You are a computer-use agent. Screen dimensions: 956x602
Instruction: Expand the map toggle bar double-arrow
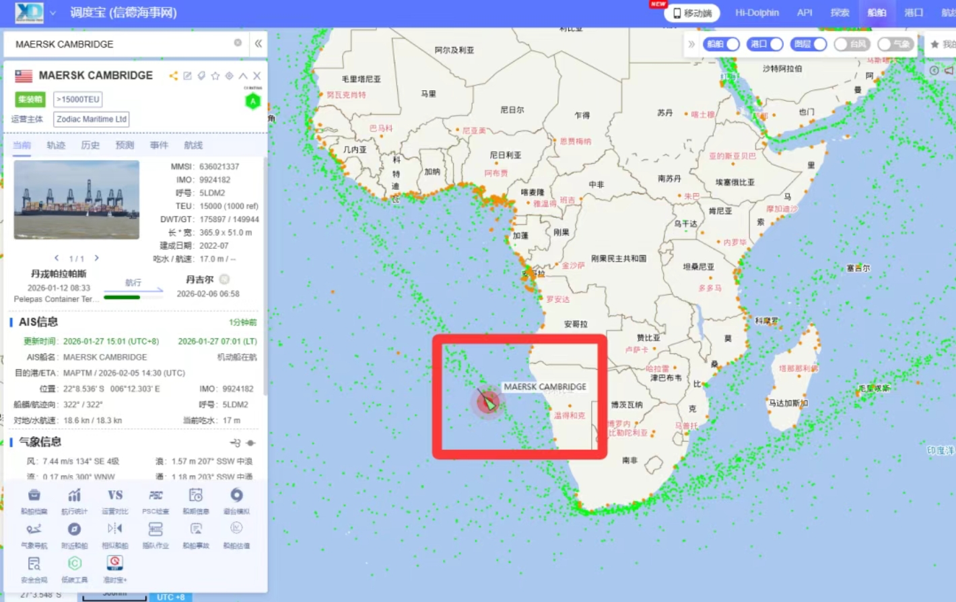tap(691, 44)
